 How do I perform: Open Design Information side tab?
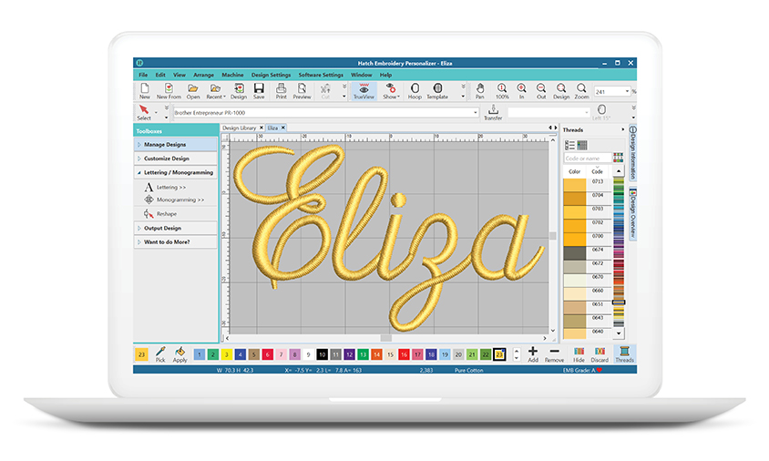coord(633,152)
